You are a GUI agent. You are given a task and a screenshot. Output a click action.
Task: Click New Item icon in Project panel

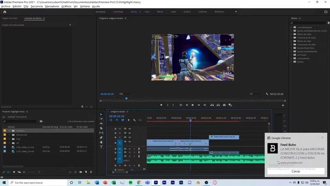coord(86,172)
